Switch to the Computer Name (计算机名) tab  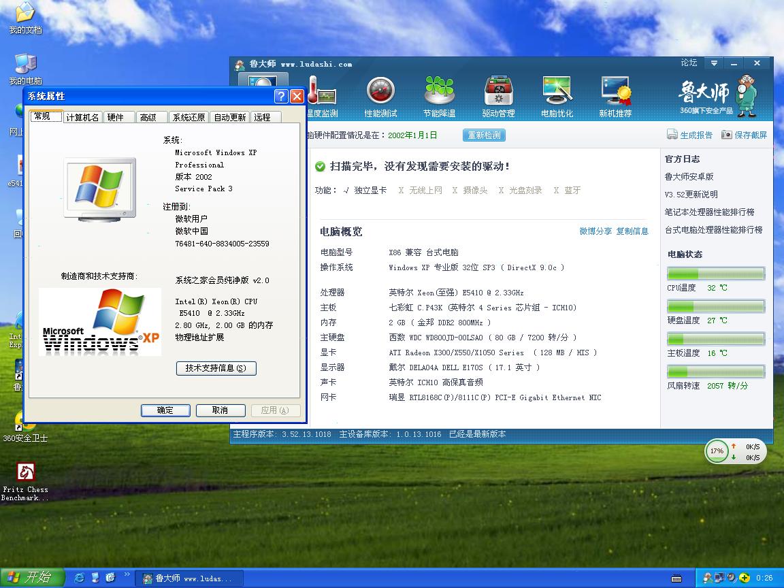(x=82, y=118)
